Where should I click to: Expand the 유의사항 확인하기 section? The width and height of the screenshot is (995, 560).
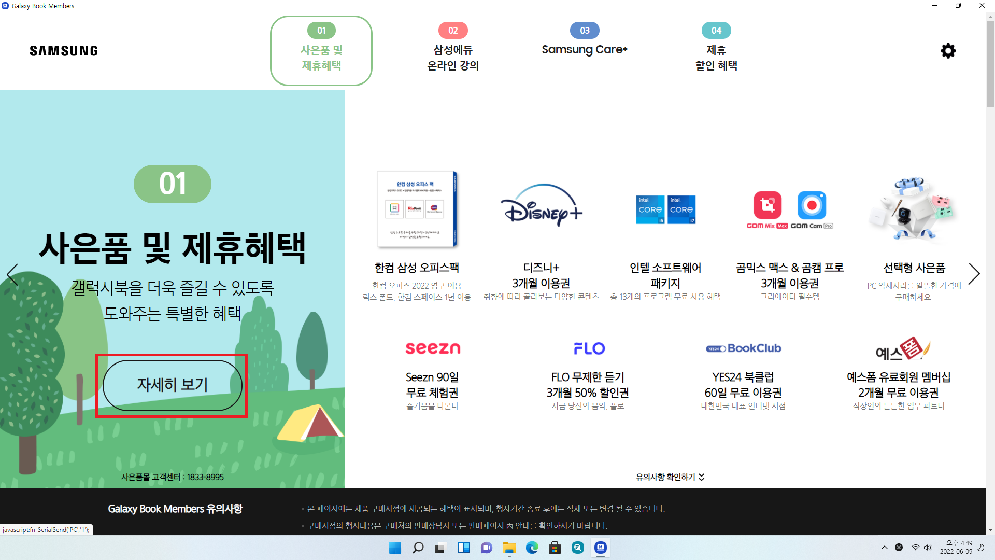point(670,477)
